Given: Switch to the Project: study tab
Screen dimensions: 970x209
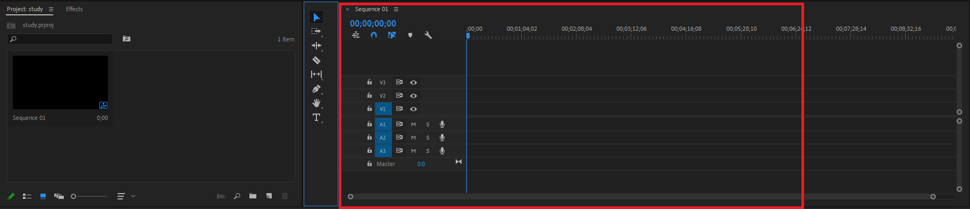Looking at the screenshot, I should [x=25, y=9].
